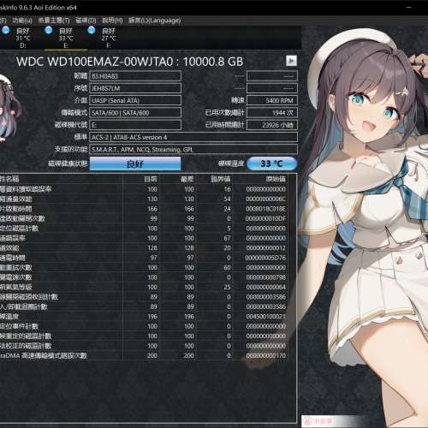Click threshold value 16 in first row
The height and width of the screenshot is (428, 428).
tap(228, 189)
